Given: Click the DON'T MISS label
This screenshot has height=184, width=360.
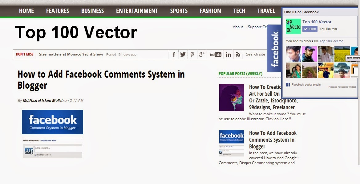Looking at the screenshot, I should [x=25, y=54].
